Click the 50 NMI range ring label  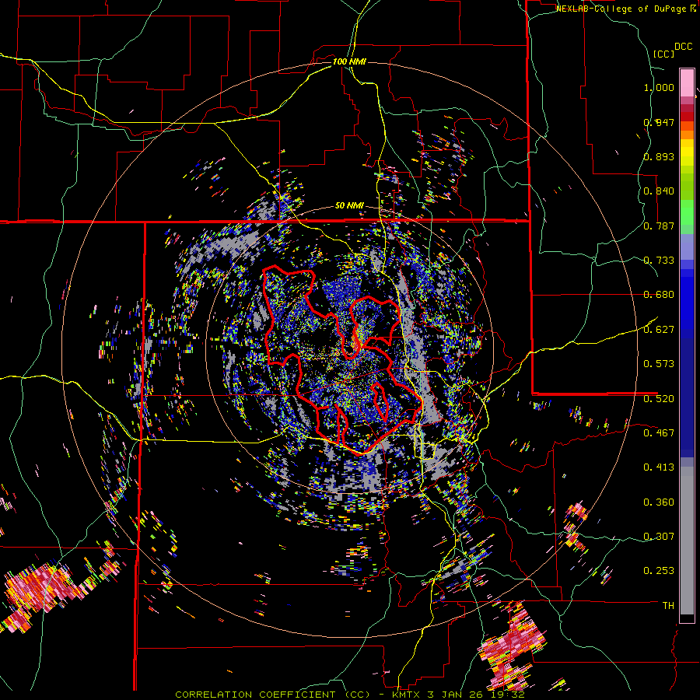(349, 206)
